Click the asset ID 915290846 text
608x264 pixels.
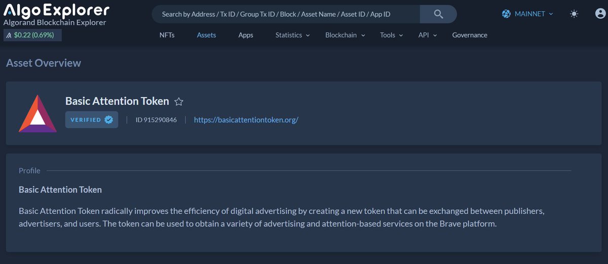click(x=156, y=120)
